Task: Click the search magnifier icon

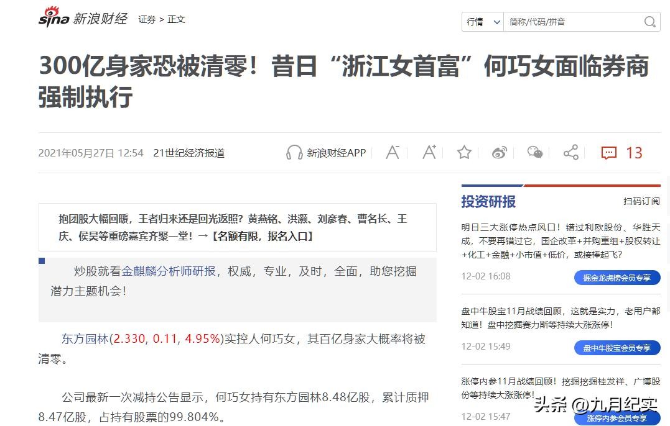Action: tap(650, 21)
